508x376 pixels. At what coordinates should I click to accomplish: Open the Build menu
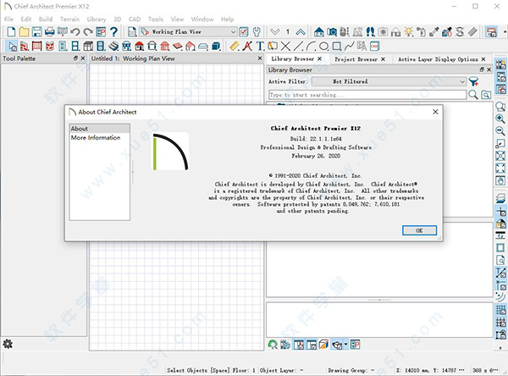[x=46, y=19]
